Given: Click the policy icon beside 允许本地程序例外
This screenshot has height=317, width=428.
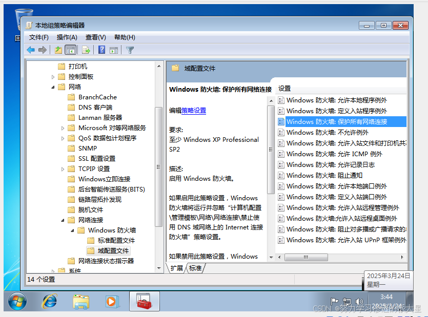Looking at the screenshot, I should (x=281, y=100).
